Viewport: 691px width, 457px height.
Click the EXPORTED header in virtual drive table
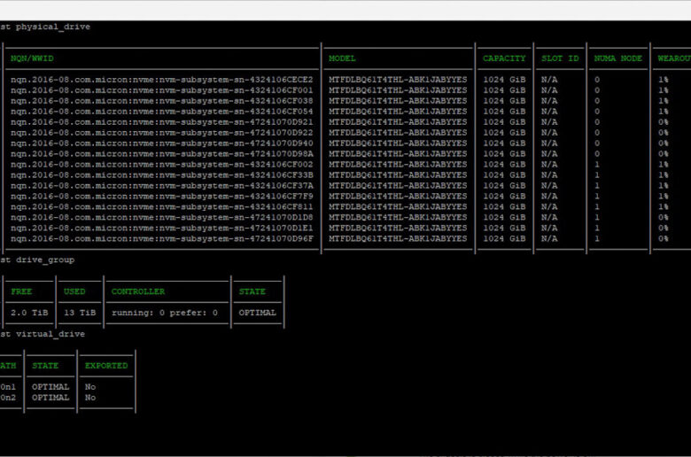tap(106, 366)
